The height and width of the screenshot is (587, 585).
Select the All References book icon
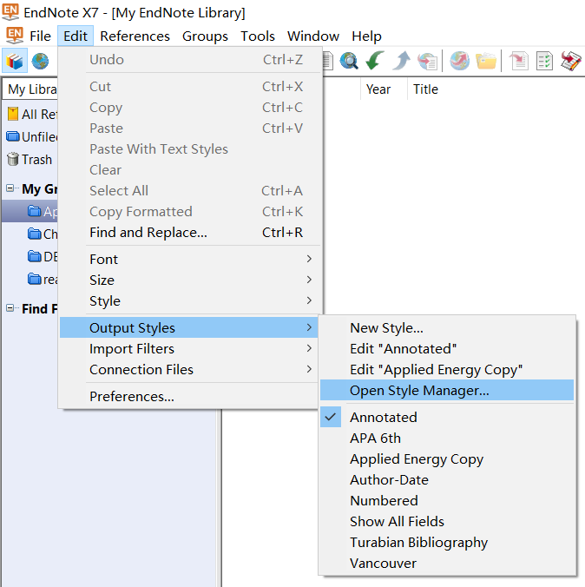tap(13, 114)
